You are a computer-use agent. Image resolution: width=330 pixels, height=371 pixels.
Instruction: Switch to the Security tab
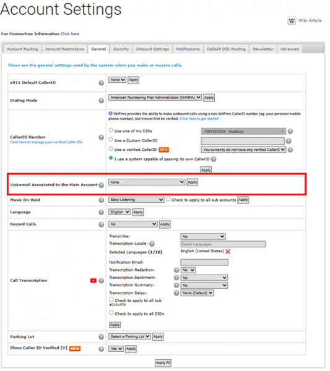121,49
